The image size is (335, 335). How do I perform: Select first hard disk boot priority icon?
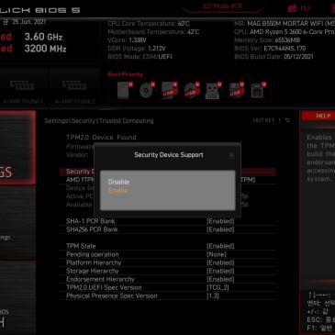tap(124, 90)
